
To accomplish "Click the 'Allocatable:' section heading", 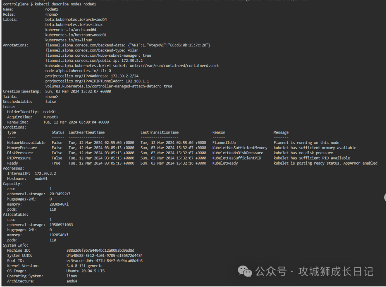I will (15, 215).
